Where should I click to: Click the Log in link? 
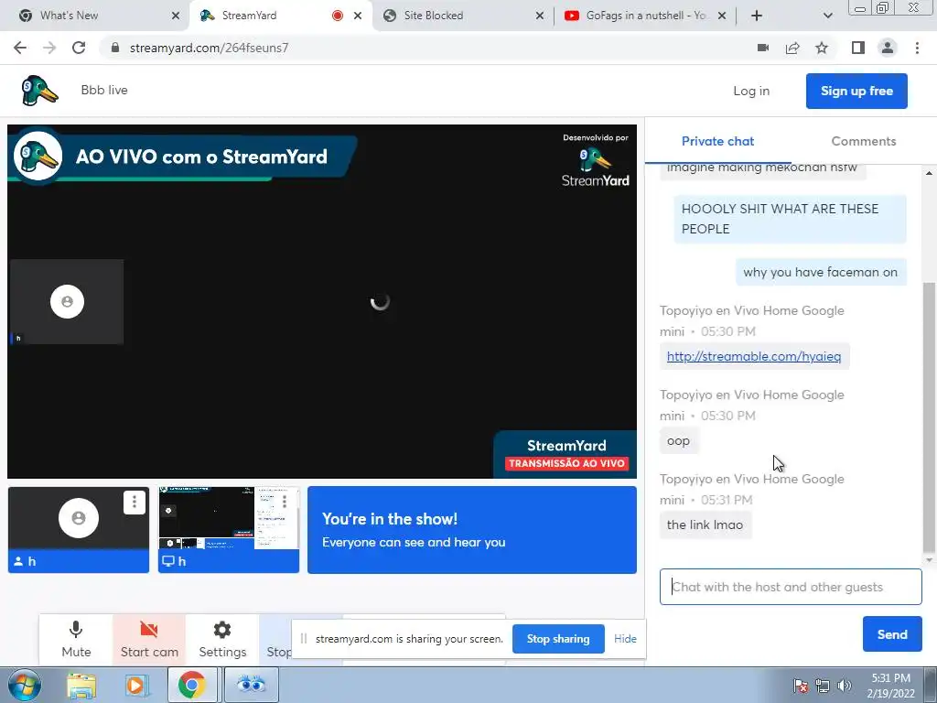tap(751, 91)
